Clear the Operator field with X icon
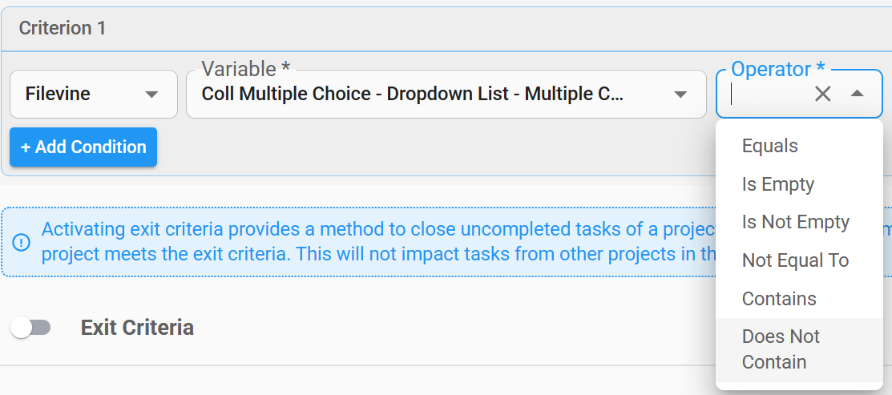Image resolution: width=892 pixels, height=395 pixels. tap(822, 94)
